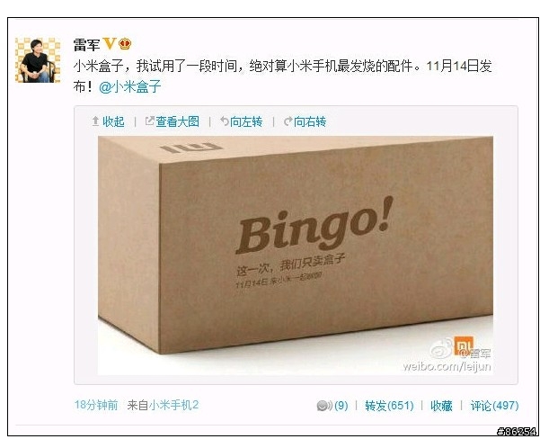Click the view-large-image icon beside 查看大图
The width and height of the screenshot is (540, 439).
click(149, 121)
